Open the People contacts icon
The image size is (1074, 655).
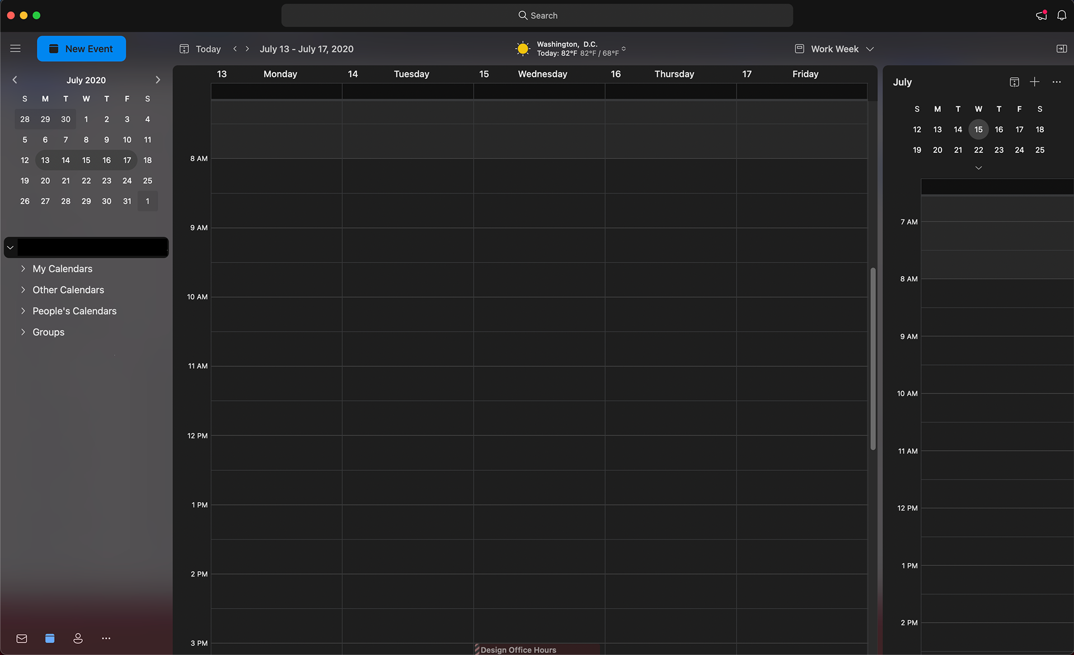pos(78,638)
